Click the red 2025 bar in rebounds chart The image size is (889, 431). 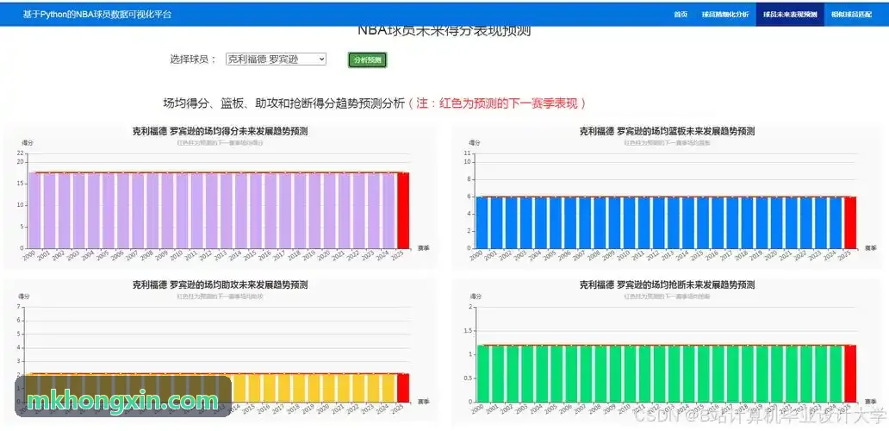coord(850,222)
